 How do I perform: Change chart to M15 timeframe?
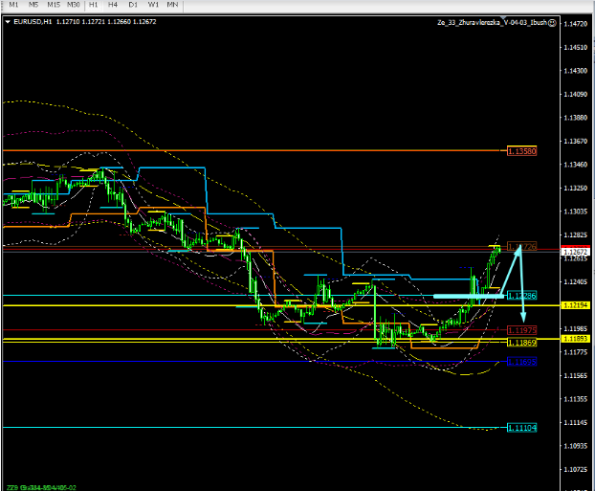click(54, 5)
